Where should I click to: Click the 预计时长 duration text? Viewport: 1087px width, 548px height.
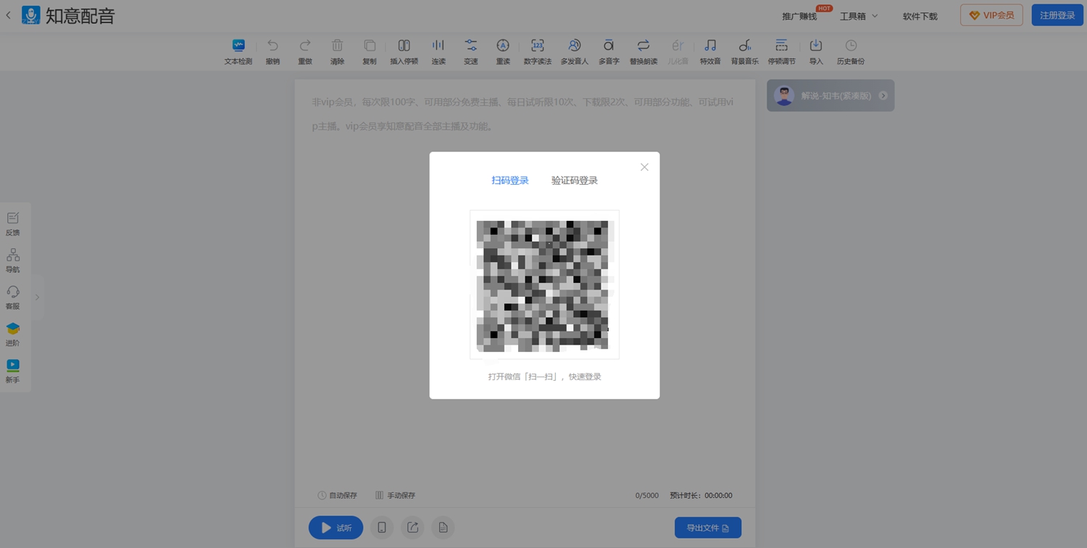coord(701,495)
